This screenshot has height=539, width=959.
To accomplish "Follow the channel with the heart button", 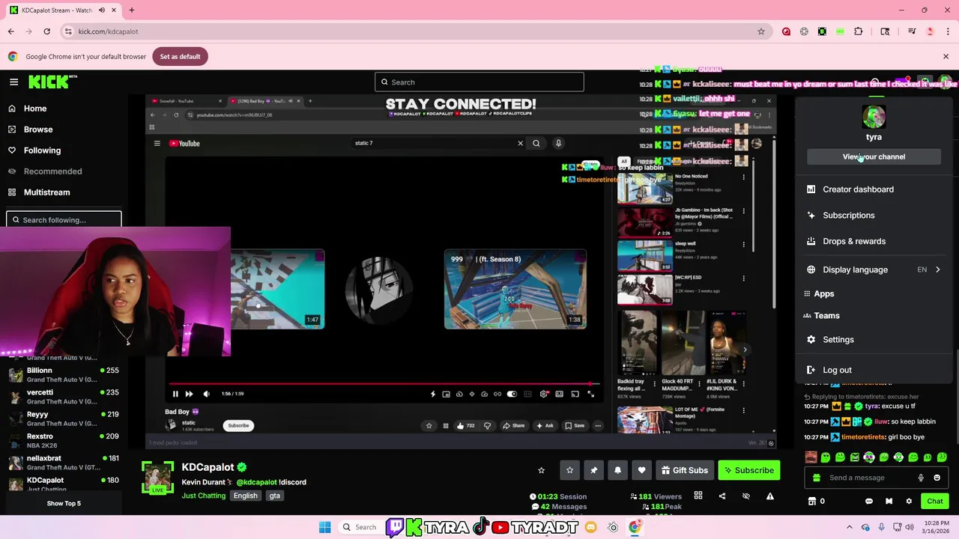I will click(641, 470).
